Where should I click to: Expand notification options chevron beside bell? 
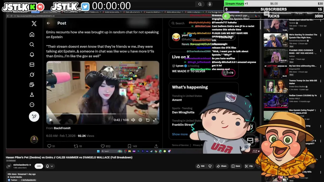[52, 166]
